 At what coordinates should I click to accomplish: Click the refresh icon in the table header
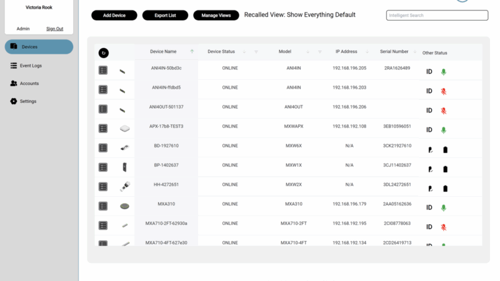coord(104,53)
